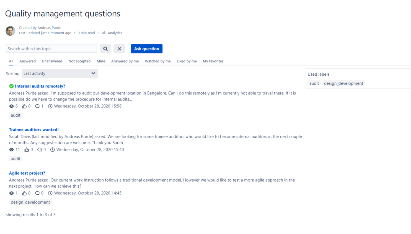
Task: Open the 'Trainee auditors wanted!' question link
Action: click(x=34, y=130)
